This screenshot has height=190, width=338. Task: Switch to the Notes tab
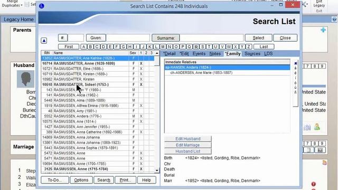click(x=215, y=54)
